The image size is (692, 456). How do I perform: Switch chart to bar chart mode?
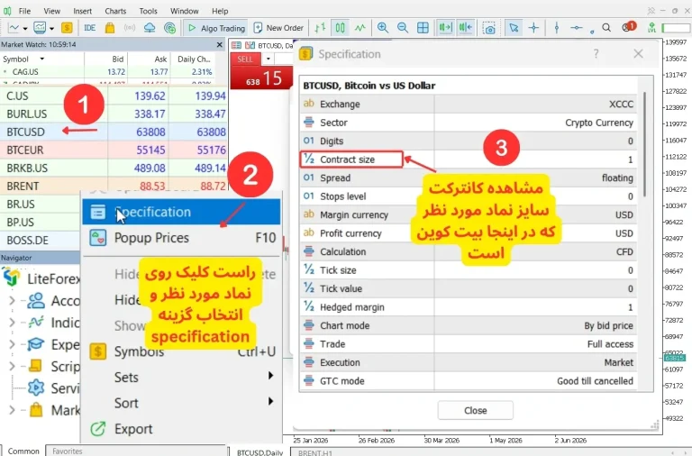tap(320, 28)
